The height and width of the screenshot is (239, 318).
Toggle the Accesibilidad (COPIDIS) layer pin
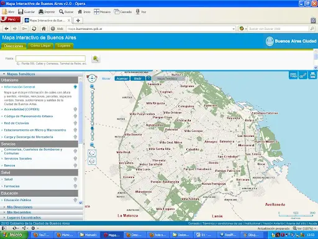click(x=75, y=109)
